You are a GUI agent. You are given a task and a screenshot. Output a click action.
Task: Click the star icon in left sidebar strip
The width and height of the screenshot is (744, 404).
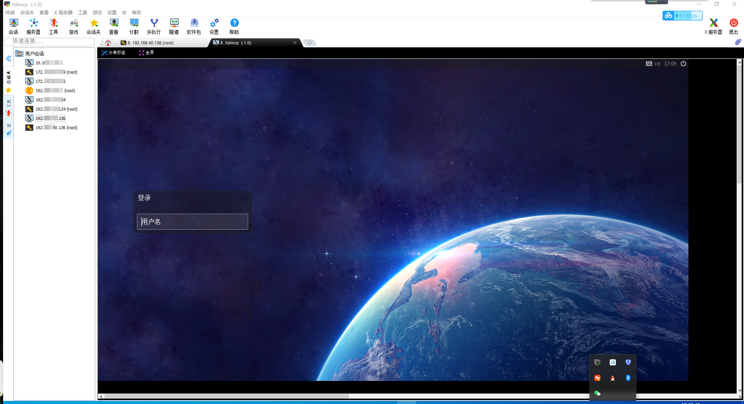coord(8,90)
